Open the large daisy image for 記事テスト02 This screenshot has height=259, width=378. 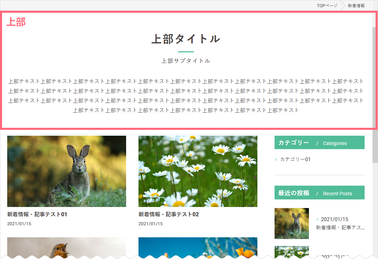(198, 171)
